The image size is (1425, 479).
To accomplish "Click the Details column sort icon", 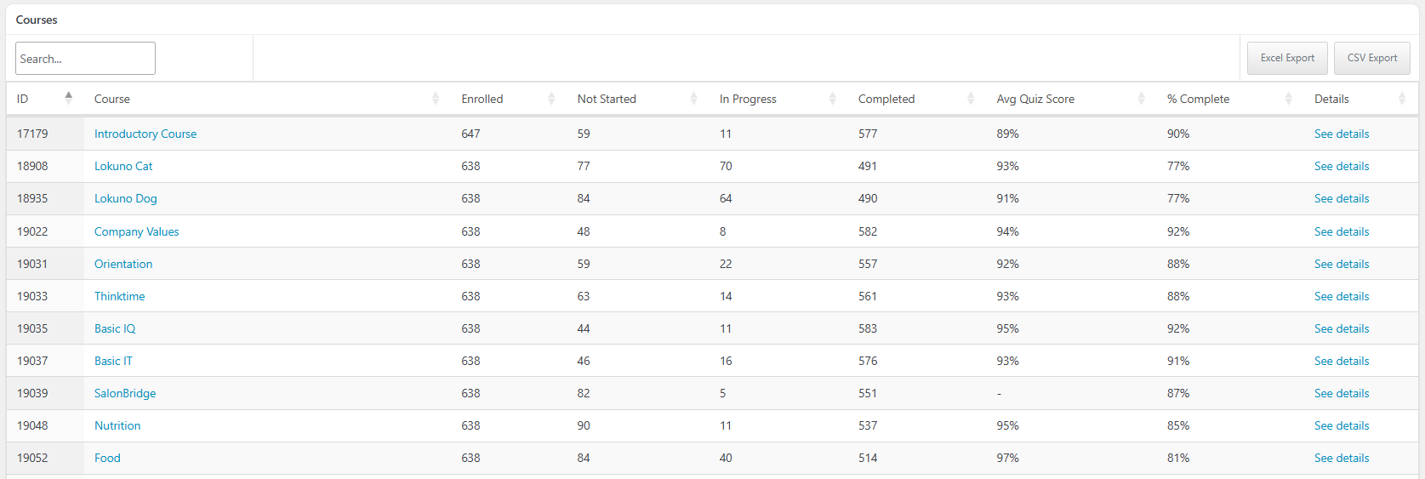I will (1401, 99).
